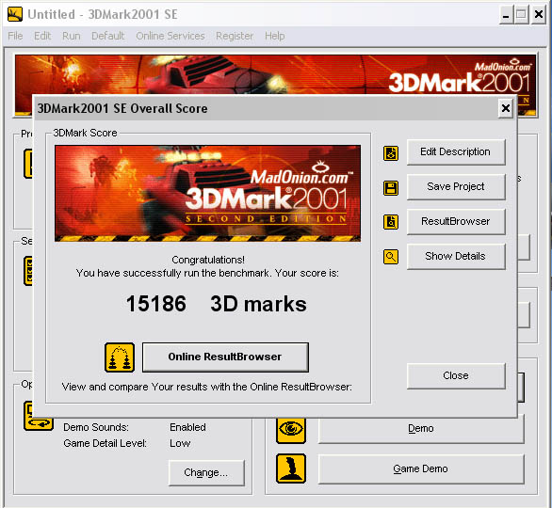Click the Demo Sounds Enabled value
This screenshot has width=552, height=508.
coord(187,427)
